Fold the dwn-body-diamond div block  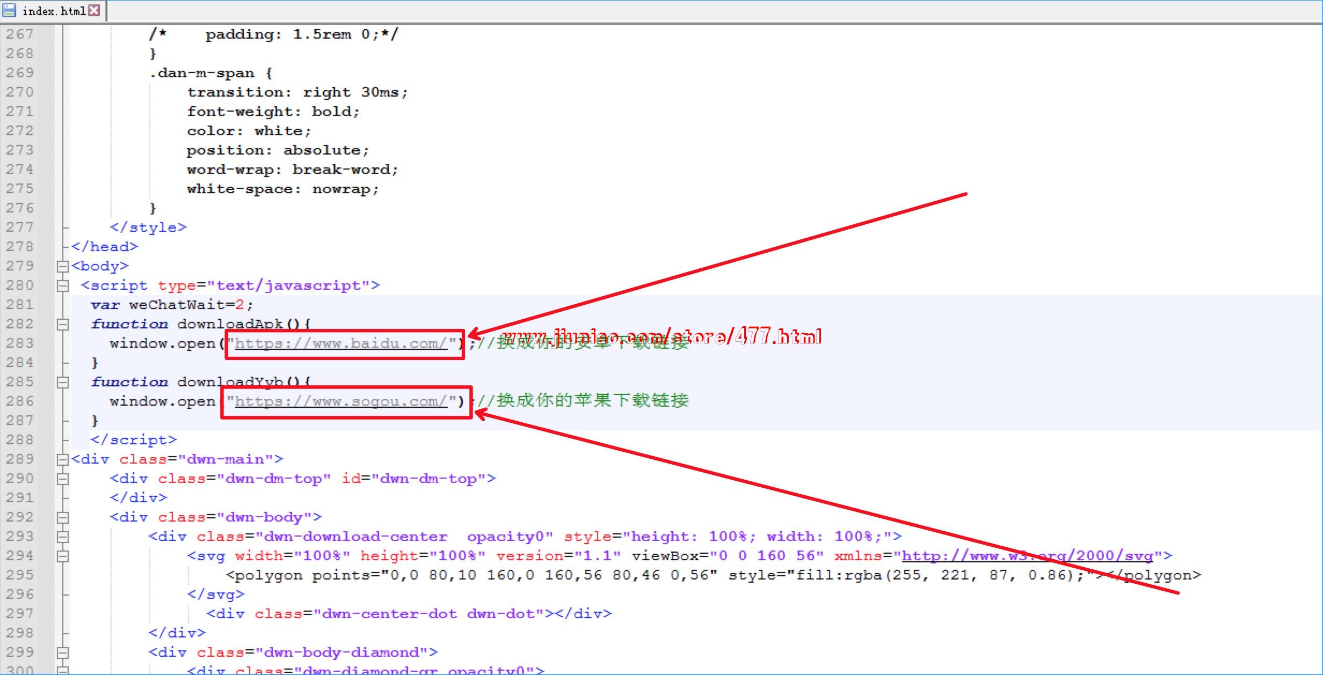click(x=63, y=652)
